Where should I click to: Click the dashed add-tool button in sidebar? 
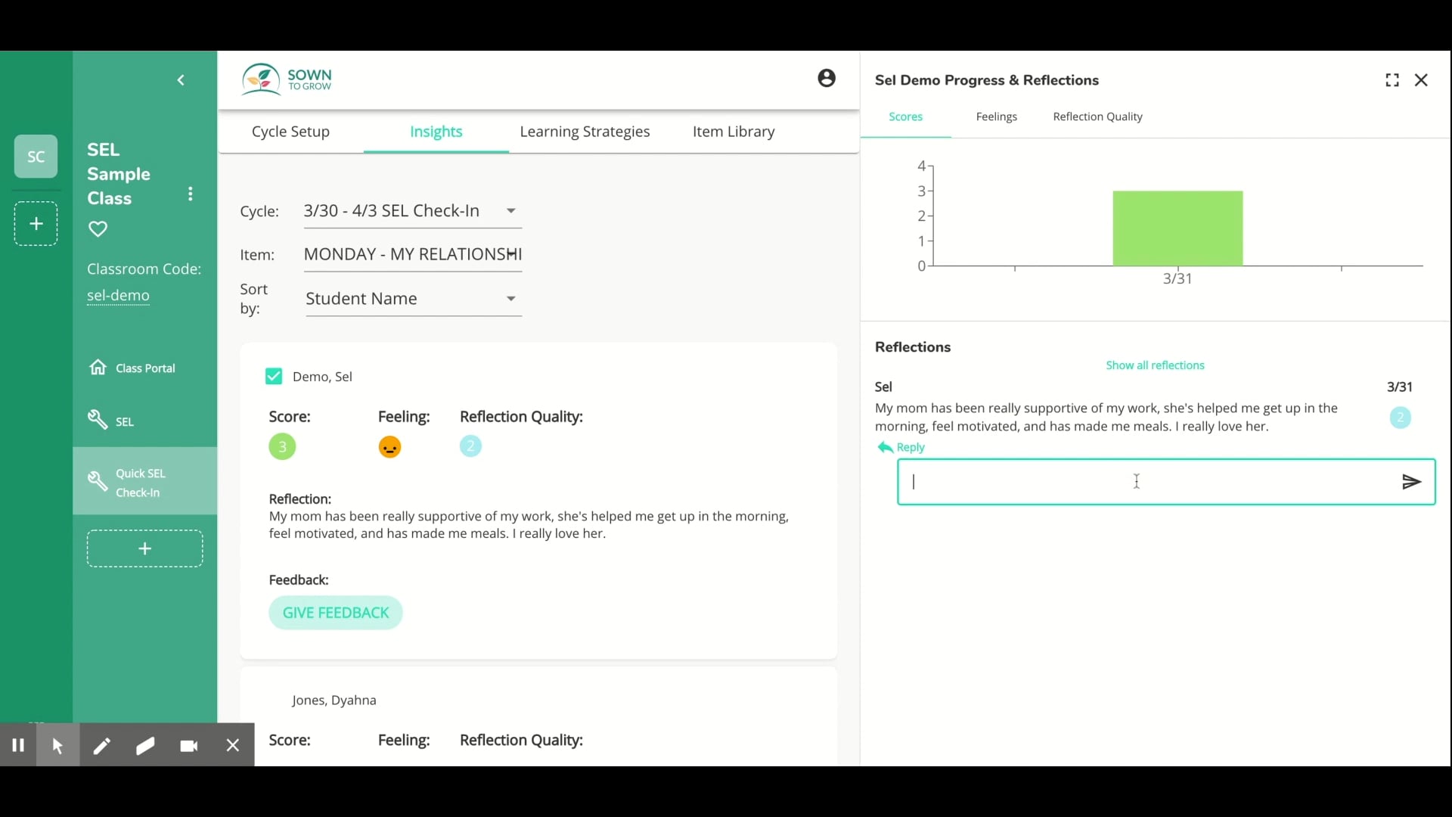[x=145, y=548]
